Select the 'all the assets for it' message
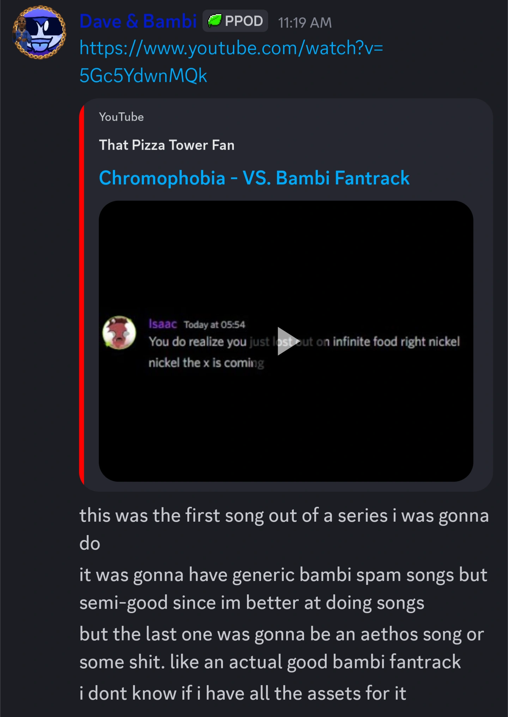The image size is (508, 717). [243, 693]
